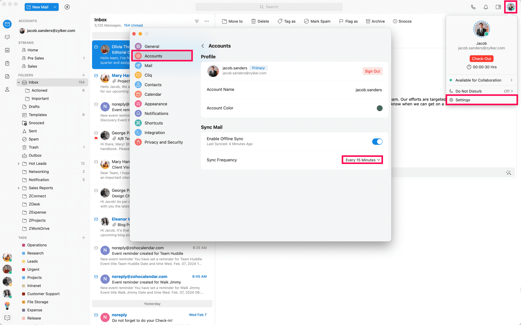Open the Notifications settings section
The width and height of the screenshot is (521, 325).
click(156, 113)
